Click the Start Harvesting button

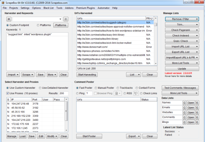[x=87, y=75]
